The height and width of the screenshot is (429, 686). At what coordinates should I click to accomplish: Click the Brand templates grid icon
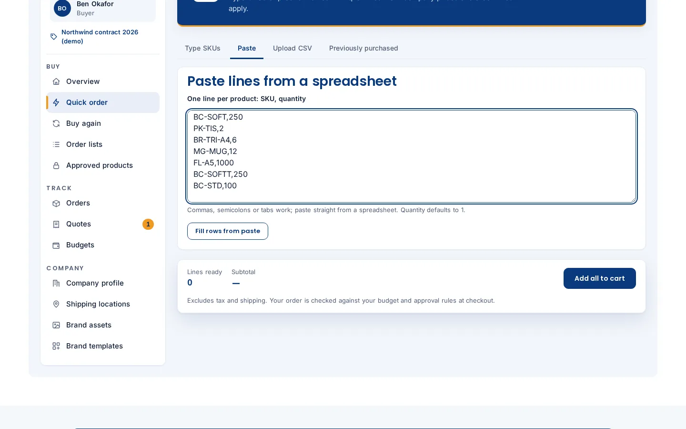click(x=56, y=346)
